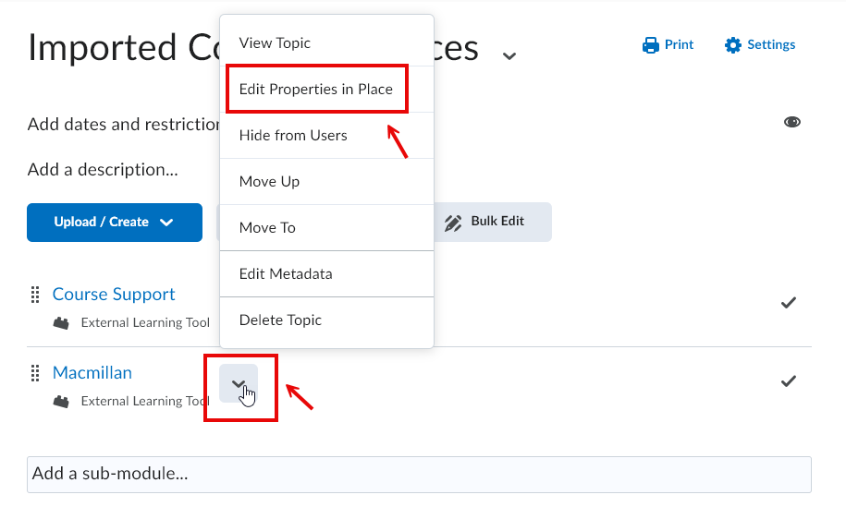Viewport: 846px width, 519px height.
Task: Grab the Course Support drag handle
Action: pyautogui.click(x=35, y=295)
